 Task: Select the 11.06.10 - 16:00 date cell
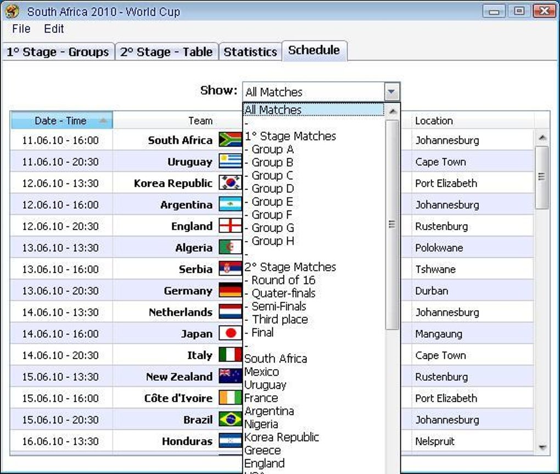click(x=60, y=140)
